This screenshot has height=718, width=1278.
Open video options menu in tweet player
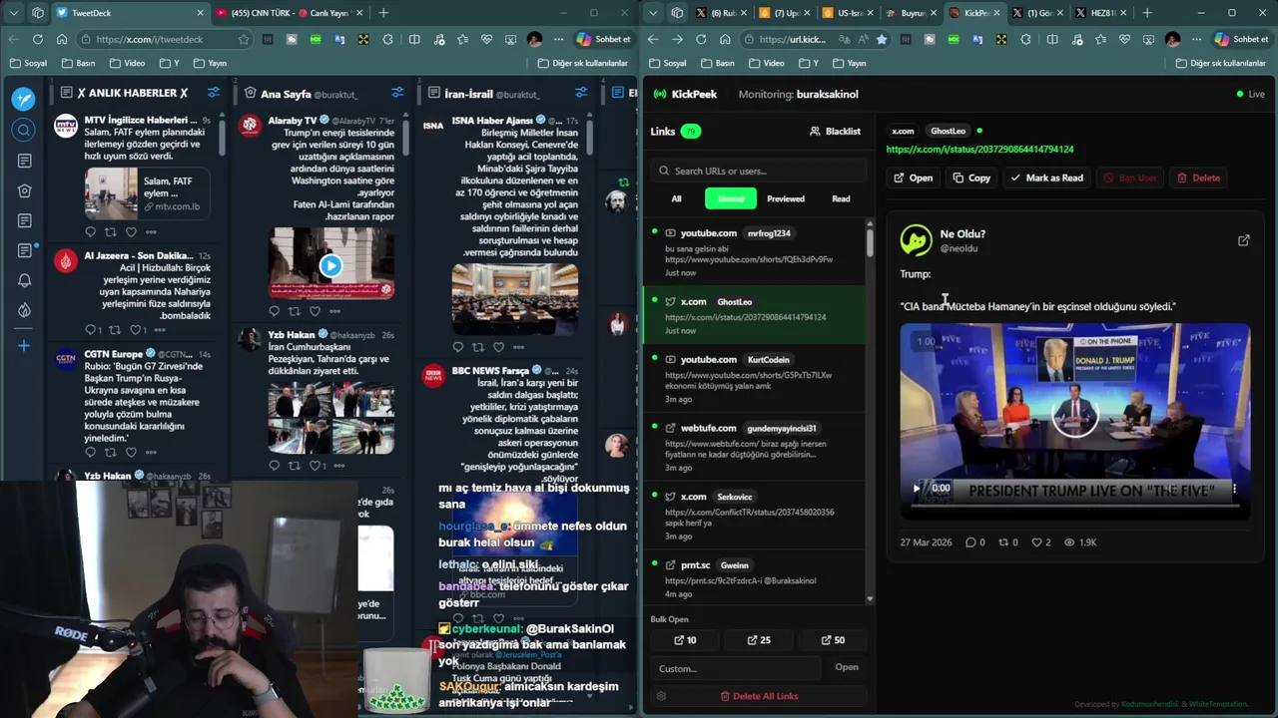click(x=1234, y=489)
